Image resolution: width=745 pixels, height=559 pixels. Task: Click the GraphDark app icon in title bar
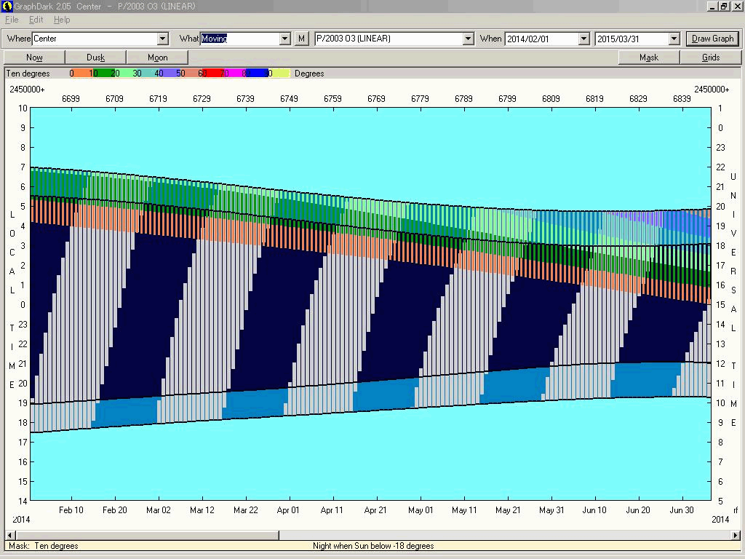[x=7, y=7]
